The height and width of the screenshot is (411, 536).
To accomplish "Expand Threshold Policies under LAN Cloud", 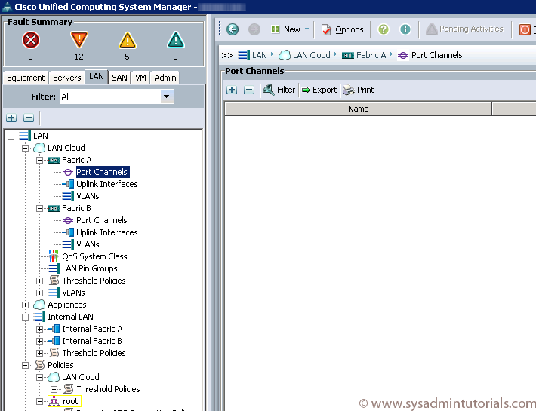I will click(x=40, y=281).
